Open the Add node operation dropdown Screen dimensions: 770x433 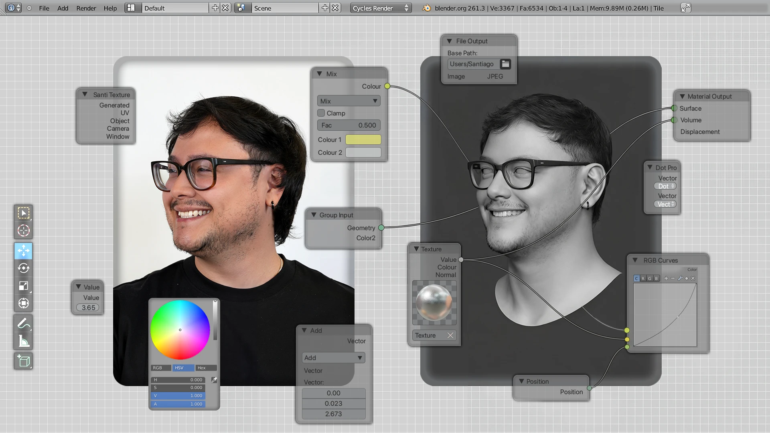[x=333, y=357]
